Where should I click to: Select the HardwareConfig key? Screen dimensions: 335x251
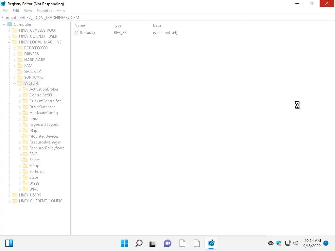point(44,113)
